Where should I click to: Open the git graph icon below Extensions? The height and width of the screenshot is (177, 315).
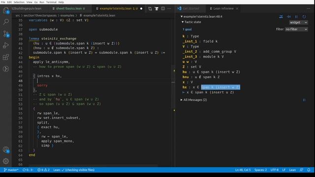[x=6, y=69]
